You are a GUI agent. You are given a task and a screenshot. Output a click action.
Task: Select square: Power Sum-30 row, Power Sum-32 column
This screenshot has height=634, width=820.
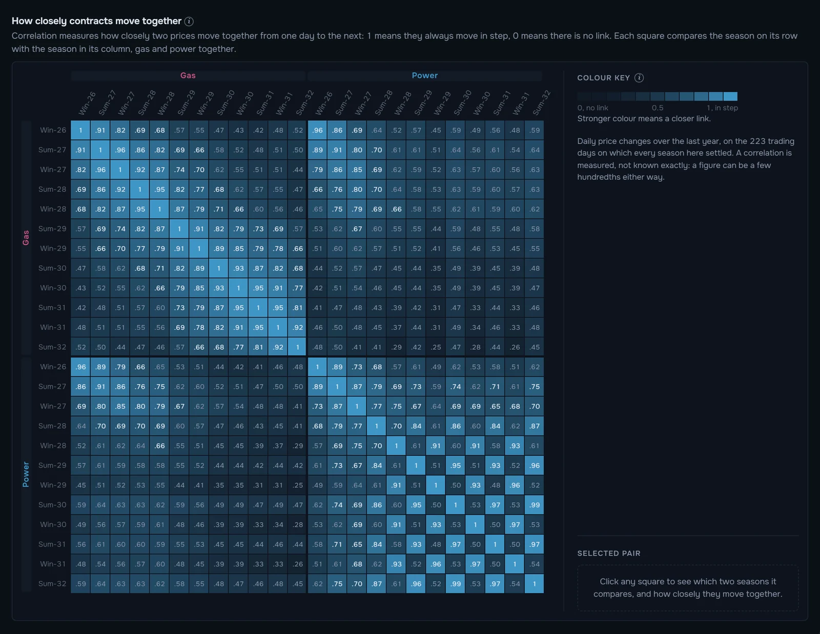(x=535, y=505)
